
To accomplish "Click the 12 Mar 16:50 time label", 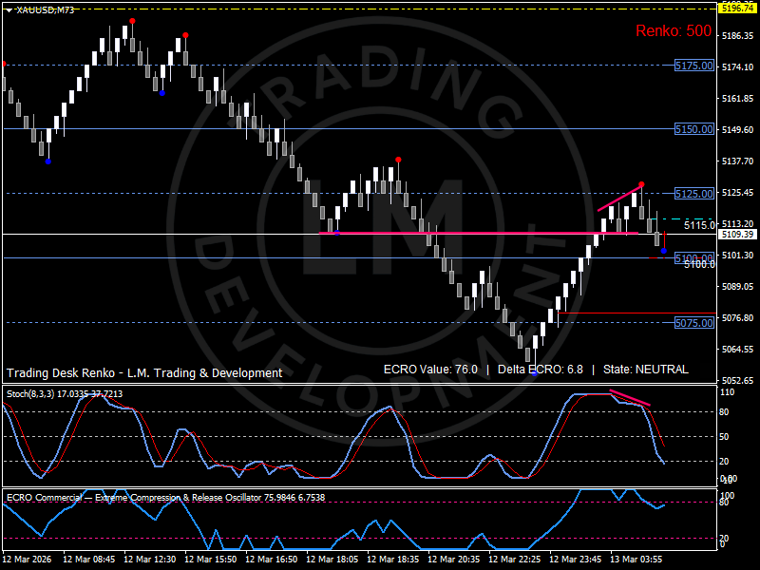I will coord(272,559).
